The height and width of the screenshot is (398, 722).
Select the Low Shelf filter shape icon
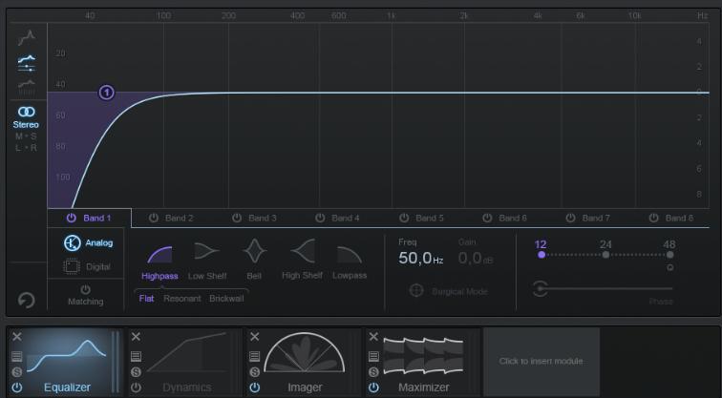pos(206,251)
